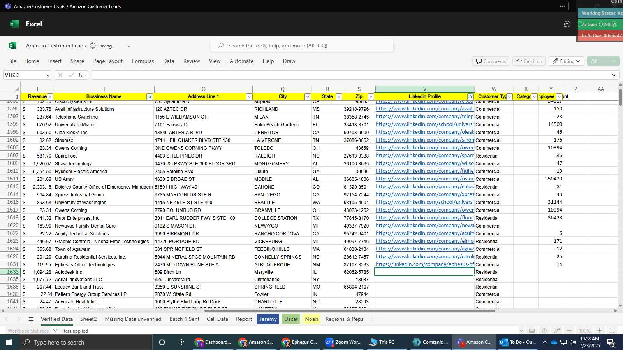Open the Excel app logo in the dark header
This screenshot has width=623, height=350.
click(14, 24)
